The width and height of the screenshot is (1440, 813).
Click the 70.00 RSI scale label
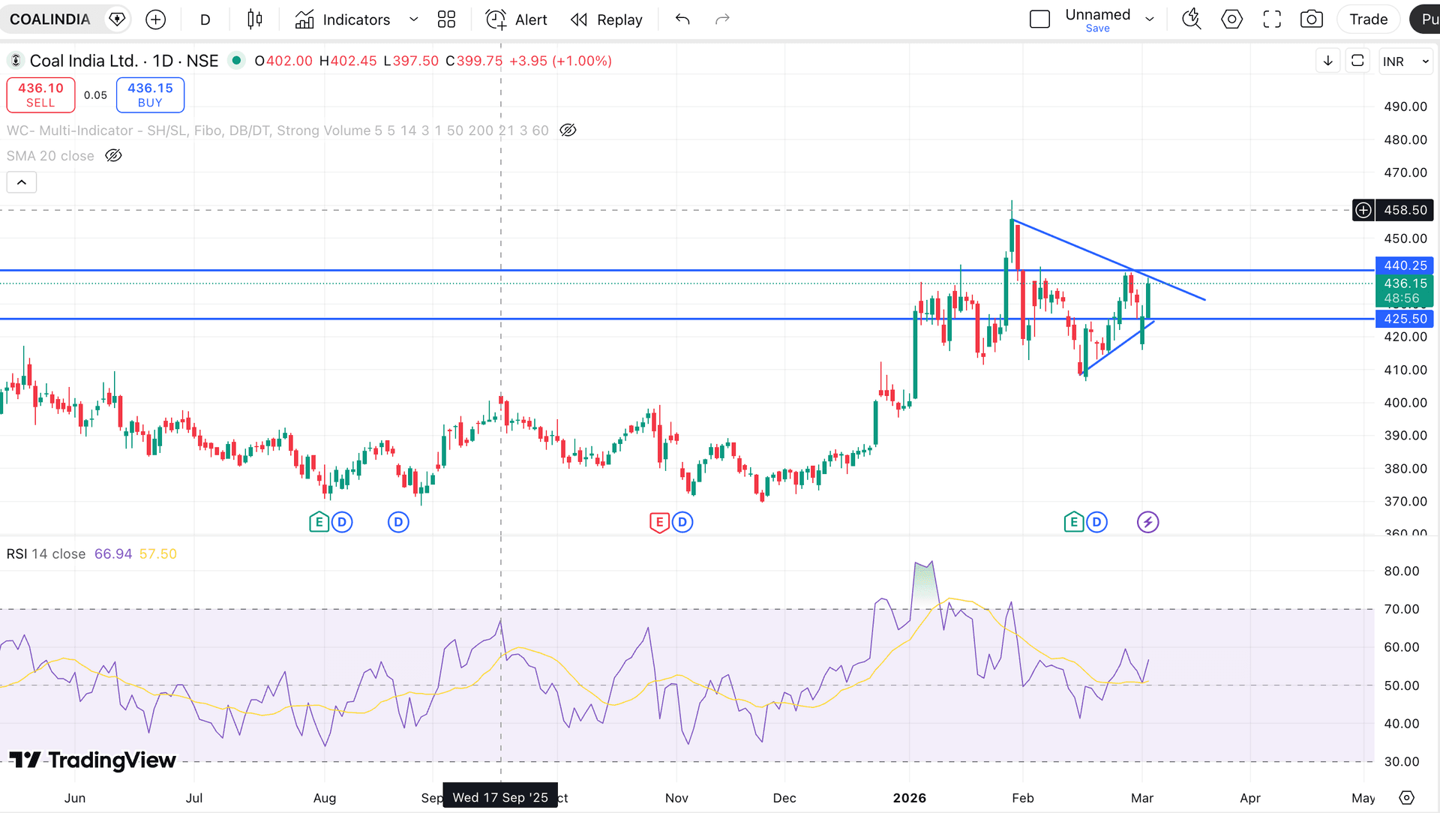[x=1402, y=609]
